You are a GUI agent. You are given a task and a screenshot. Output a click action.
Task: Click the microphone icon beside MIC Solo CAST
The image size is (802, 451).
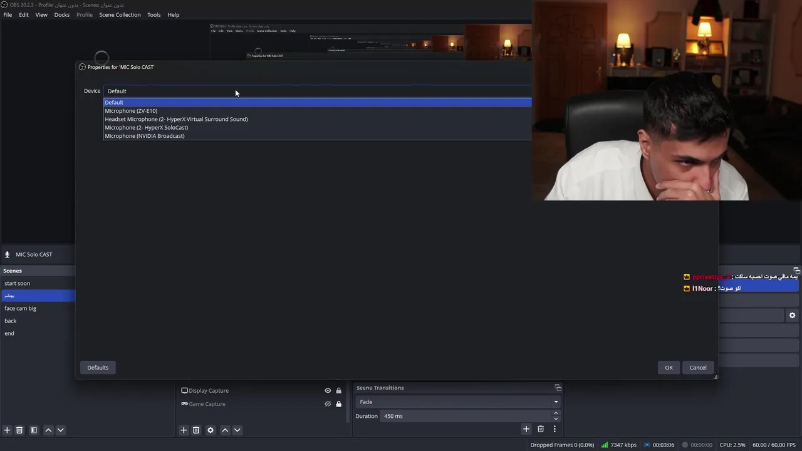click(8, 254)
